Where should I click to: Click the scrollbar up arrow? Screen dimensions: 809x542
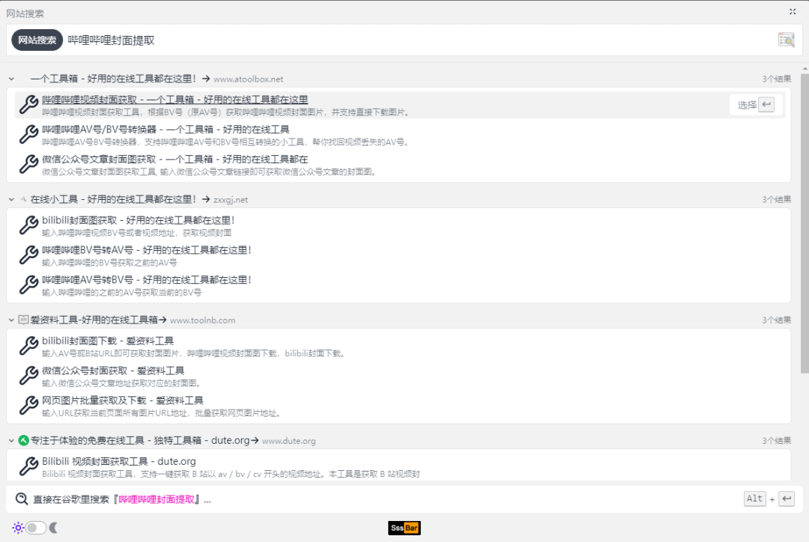point(805,68)
